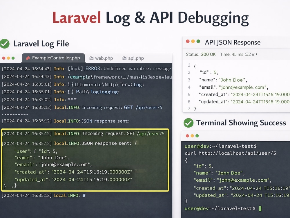Screen dimensions: 290x218
Task: Click yellow dot in API JSON Response window
Action: coord(193,41)
